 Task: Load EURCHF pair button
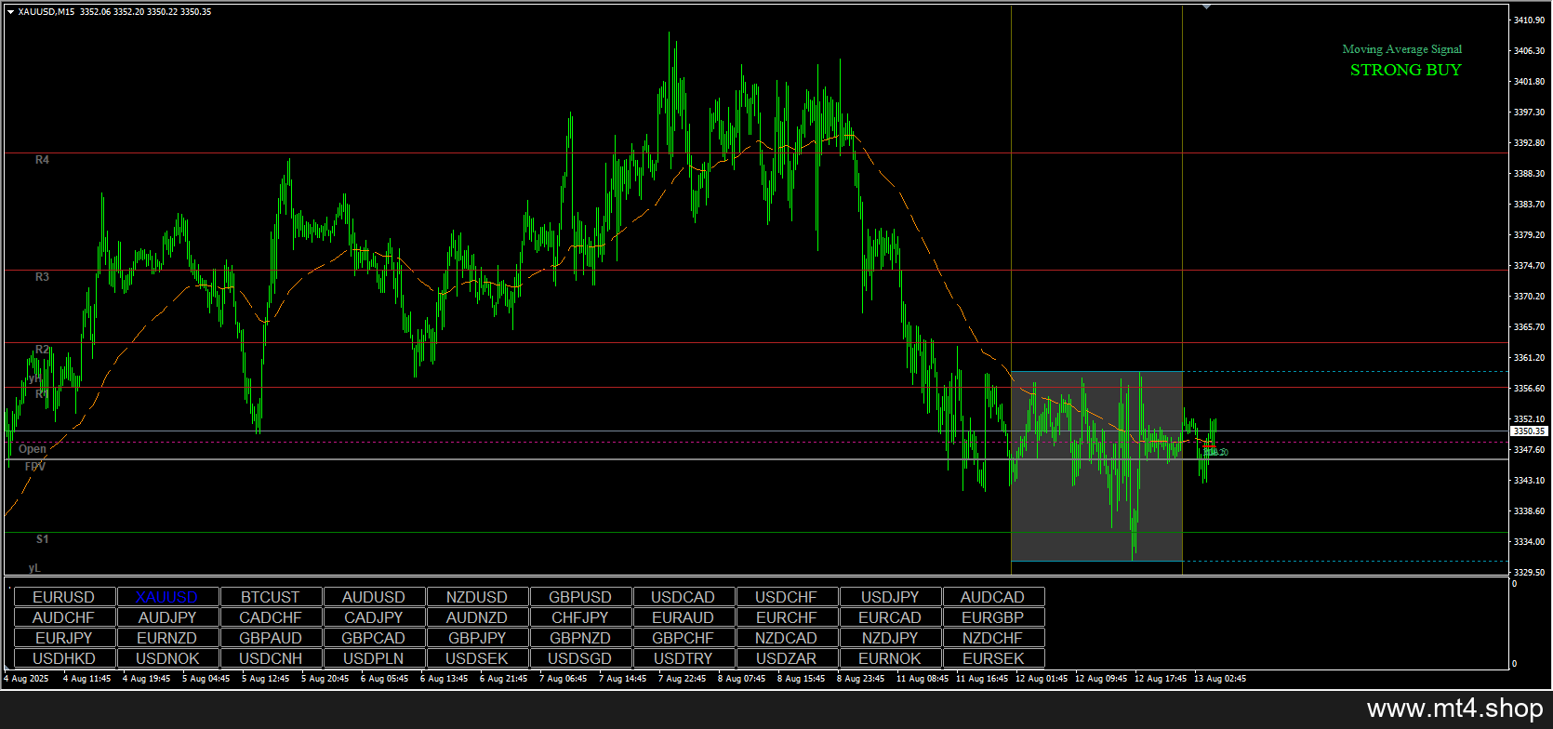[x=787, y=617]
